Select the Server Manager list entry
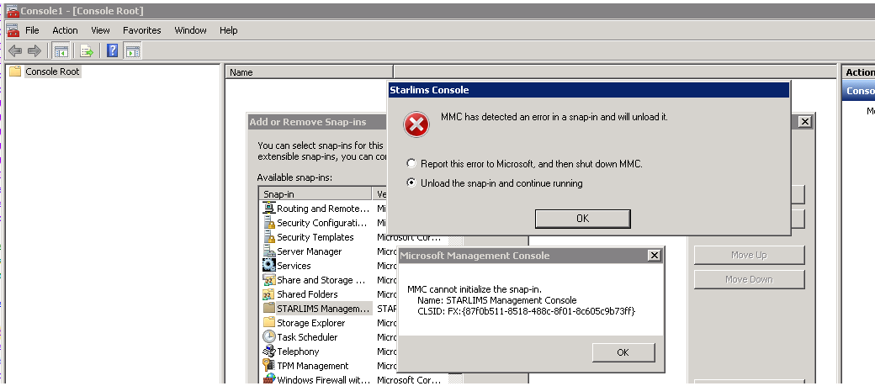Image resolution: width=875 pixels, height=386 pixels. coord(310,251)
